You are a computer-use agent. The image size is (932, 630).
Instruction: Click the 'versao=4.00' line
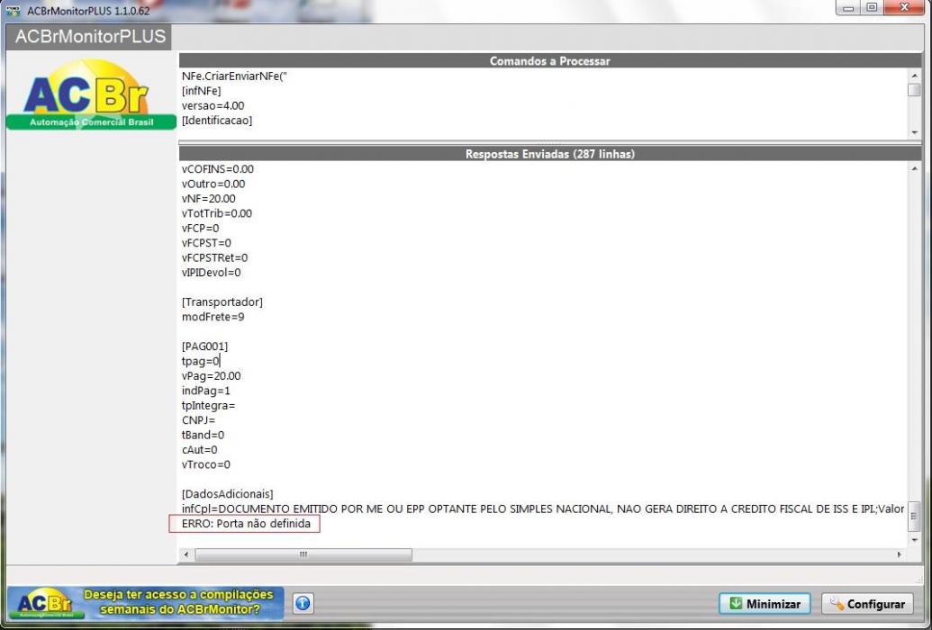[213, 106]
